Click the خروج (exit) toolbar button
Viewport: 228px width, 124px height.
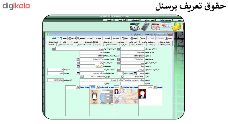[x=169, y=38]
